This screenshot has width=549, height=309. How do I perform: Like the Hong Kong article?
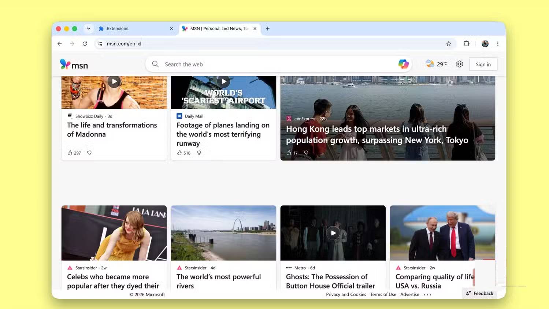289,153
